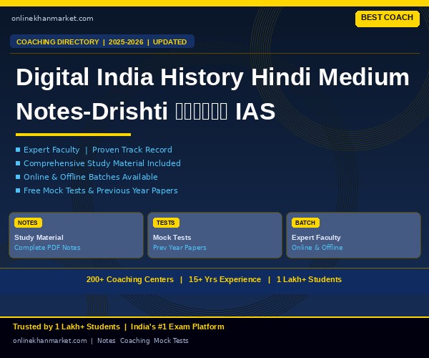
Task: Click the NOTES tag badge
Action: pos(28,223)
